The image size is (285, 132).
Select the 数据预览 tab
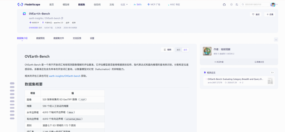(x=40, y=38)
